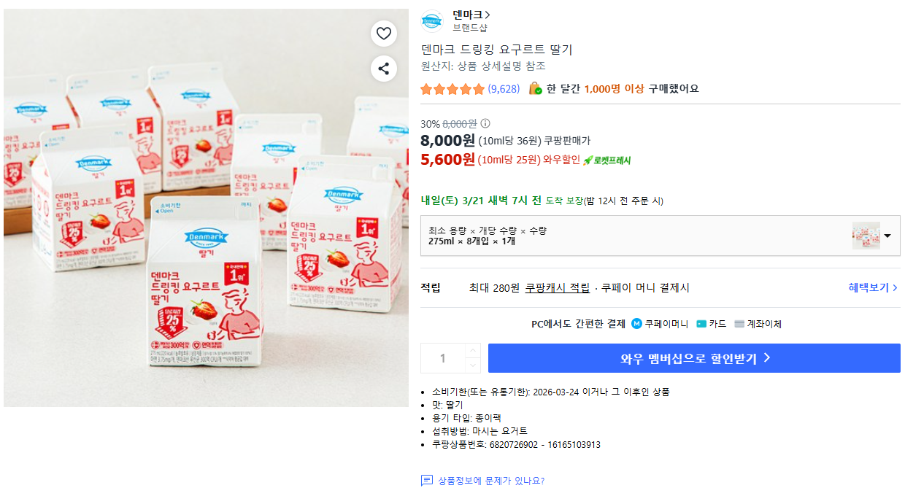Select the 쿠페이머니 payment icon

[x=636, y=324]
